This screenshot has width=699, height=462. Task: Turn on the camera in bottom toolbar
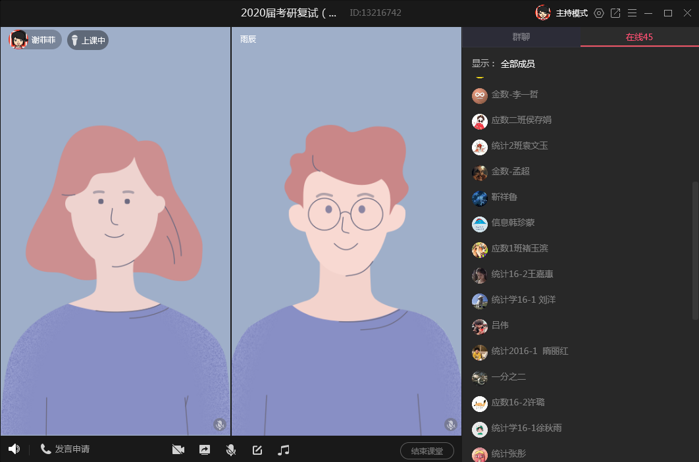pyautogui.click(x=178, y=450)
